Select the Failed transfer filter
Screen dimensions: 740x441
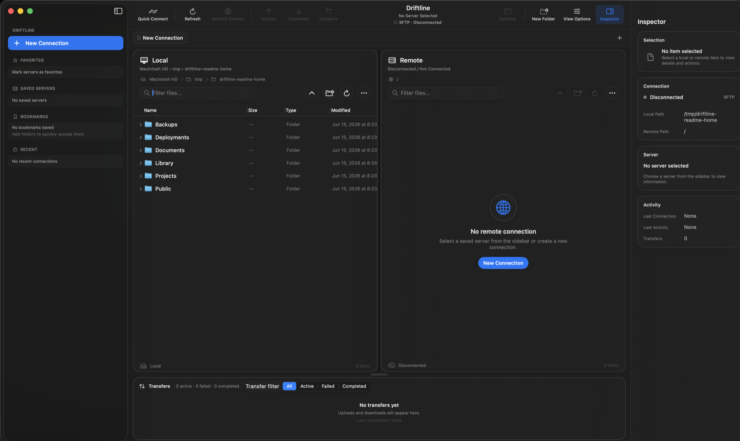(x=328, y=386)
